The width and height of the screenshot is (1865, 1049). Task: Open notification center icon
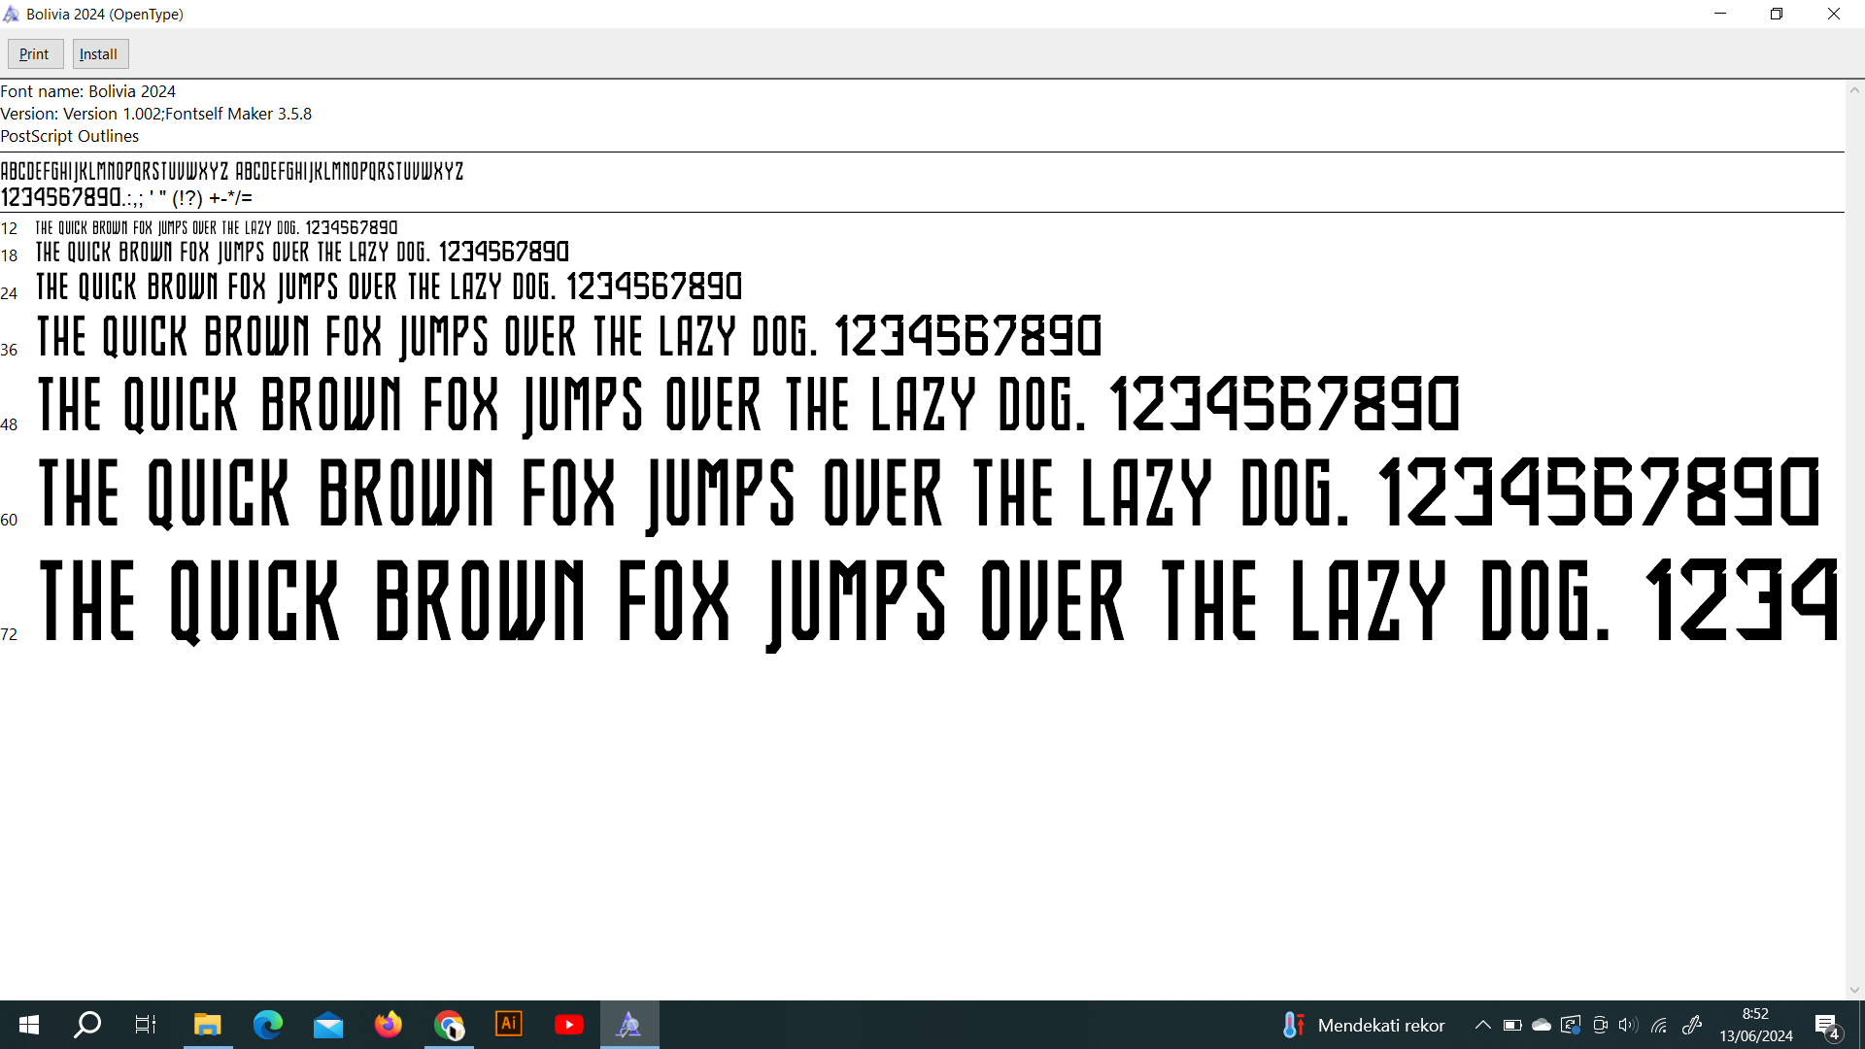[1826, 1026]
